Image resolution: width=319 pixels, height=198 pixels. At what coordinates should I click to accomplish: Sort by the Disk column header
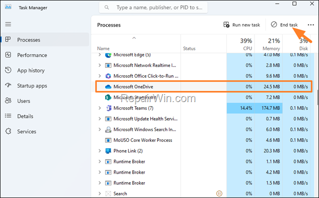[297, 44]
